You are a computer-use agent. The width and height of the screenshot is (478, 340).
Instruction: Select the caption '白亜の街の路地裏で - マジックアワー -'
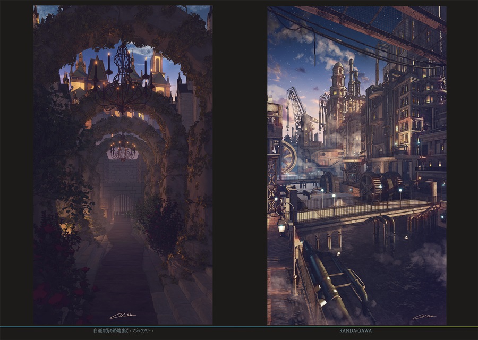click(x=123, y=330)
